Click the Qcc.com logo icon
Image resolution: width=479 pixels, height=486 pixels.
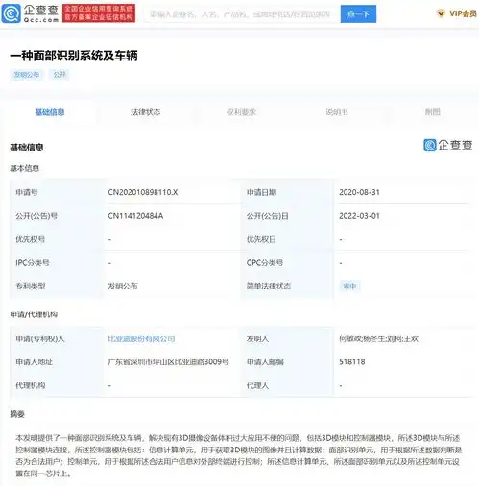[12, 13]
